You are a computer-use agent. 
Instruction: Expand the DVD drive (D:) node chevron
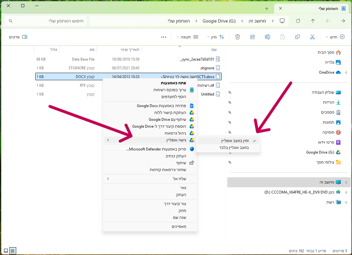[346, 193]
